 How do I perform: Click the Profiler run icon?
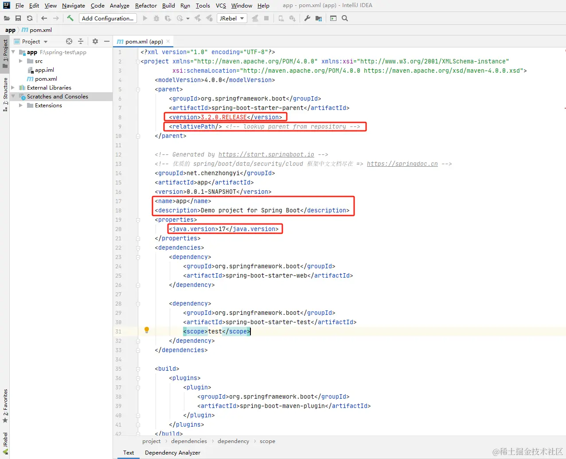pyautogui.click(x=180, y=18)
